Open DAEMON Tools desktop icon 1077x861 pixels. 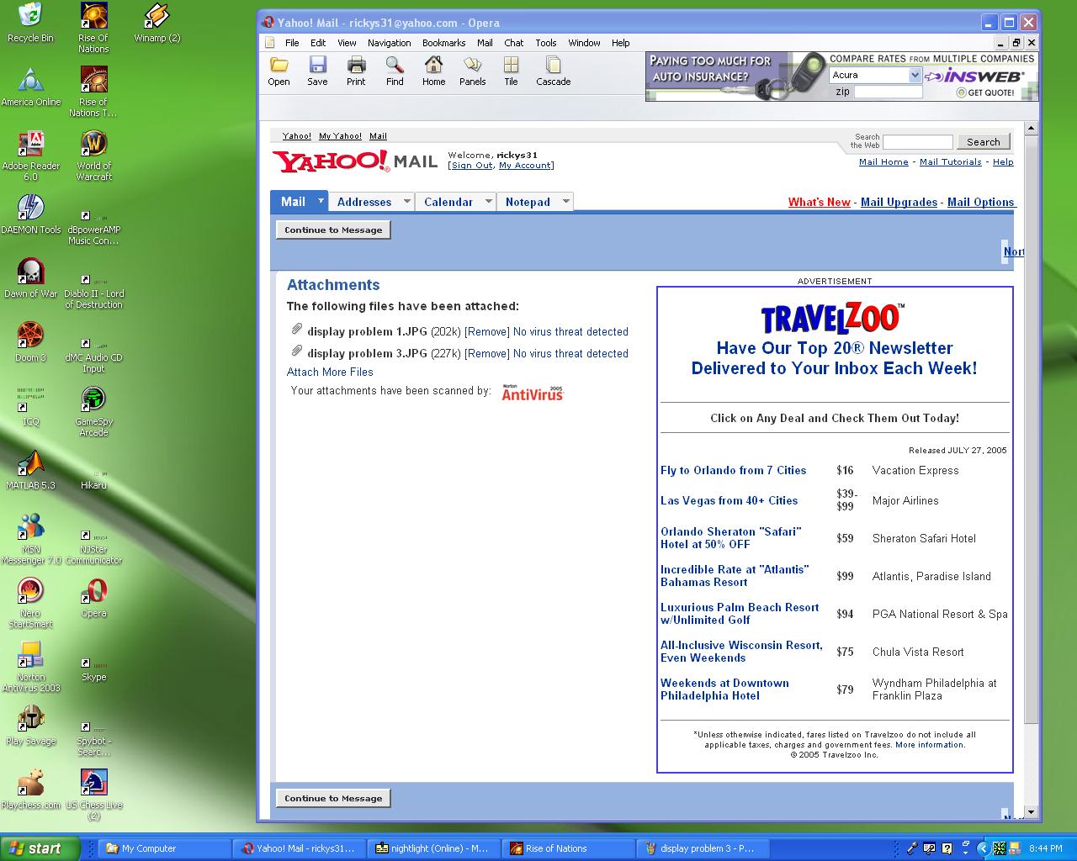click(x=31, y=214)
